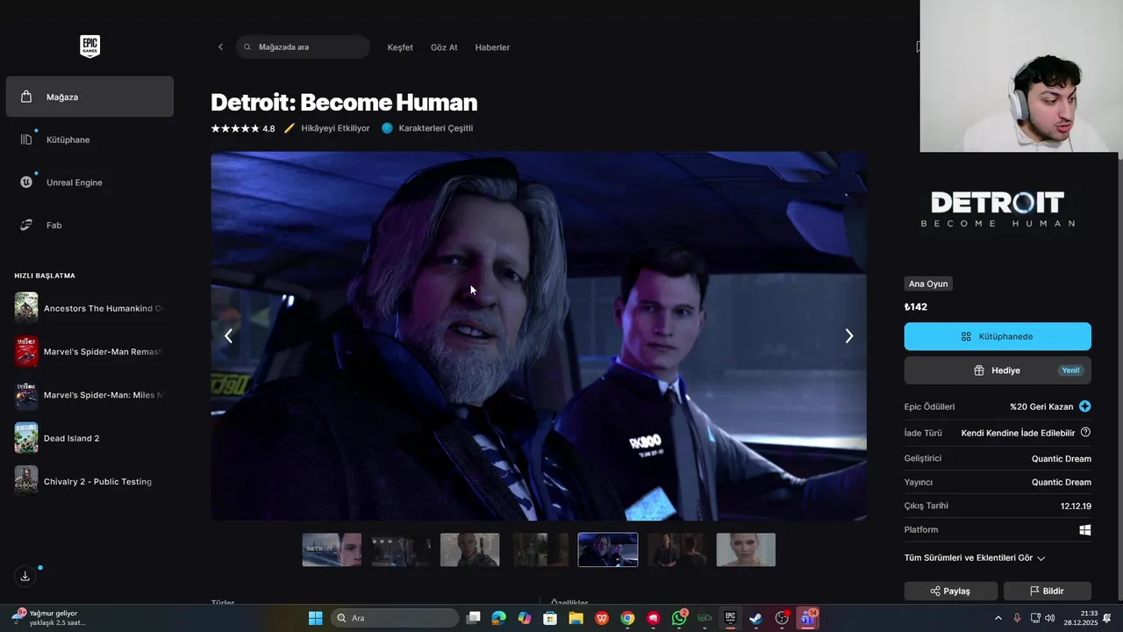The width and height of the screenshot is (1123, 632).
Task: Launch Marvel's Spider-Man: Miles Morales quick launch
Action: tap(89, 395)
